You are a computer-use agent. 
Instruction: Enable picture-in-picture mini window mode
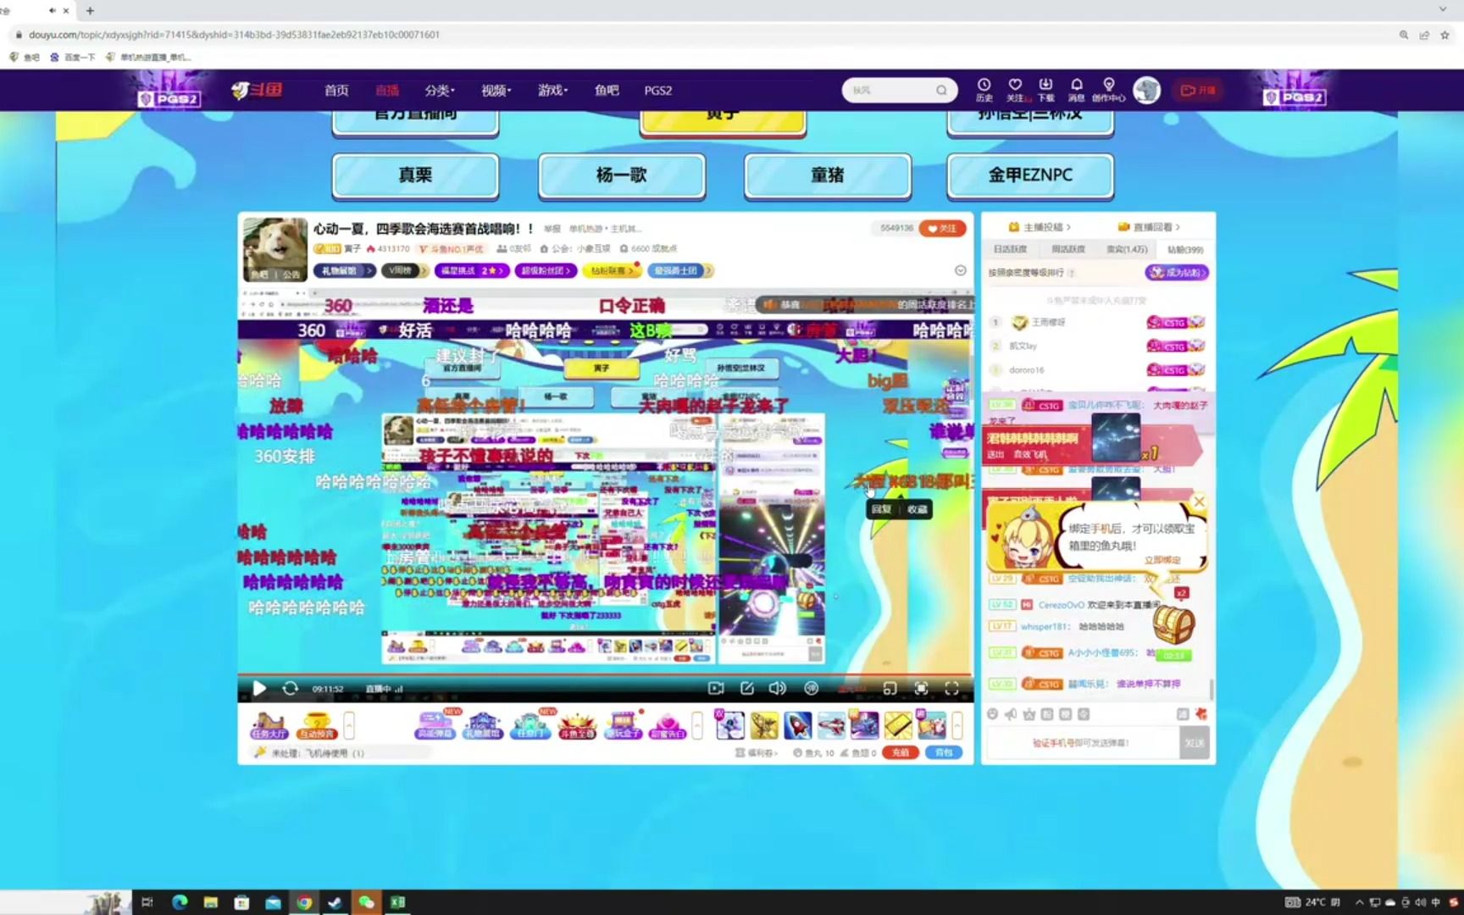pyautogui.click(x=890, y=689)
